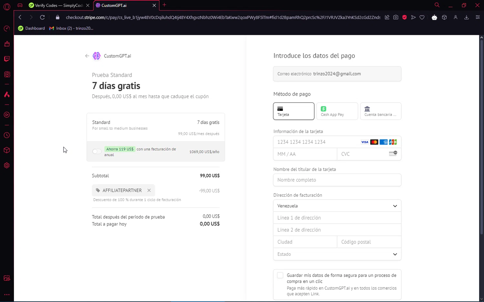Add page to bookmarks with the heart icon

[x=422, y=17]
